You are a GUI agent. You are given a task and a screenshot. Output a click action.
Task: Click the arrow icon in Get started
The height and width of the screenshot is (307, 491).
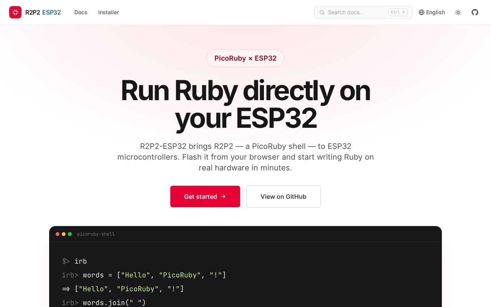(x=223, y=196)
